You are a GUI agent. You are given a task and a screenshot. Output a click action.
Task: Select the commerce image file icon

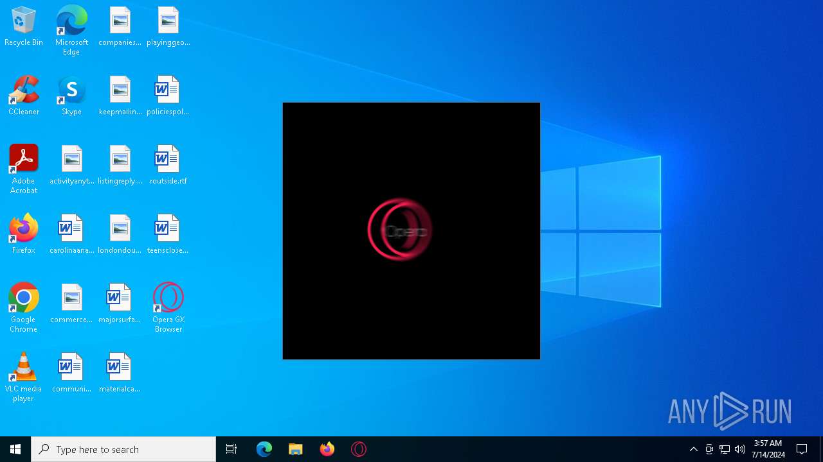pos(71,304)
